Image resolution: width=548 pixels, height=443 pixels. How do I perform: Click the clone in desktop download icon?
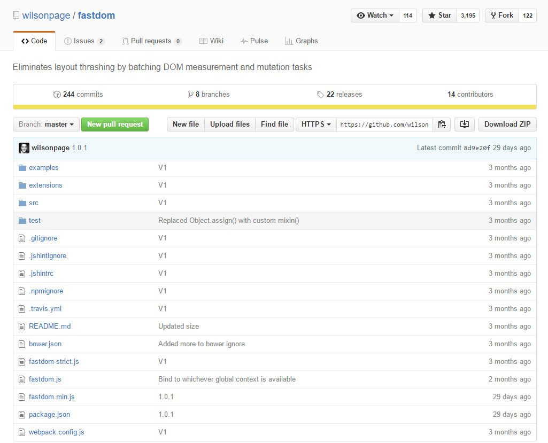click(465, 125)
